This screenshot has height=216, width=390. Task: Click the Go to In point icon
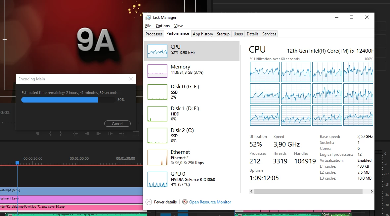click(76, 134)
